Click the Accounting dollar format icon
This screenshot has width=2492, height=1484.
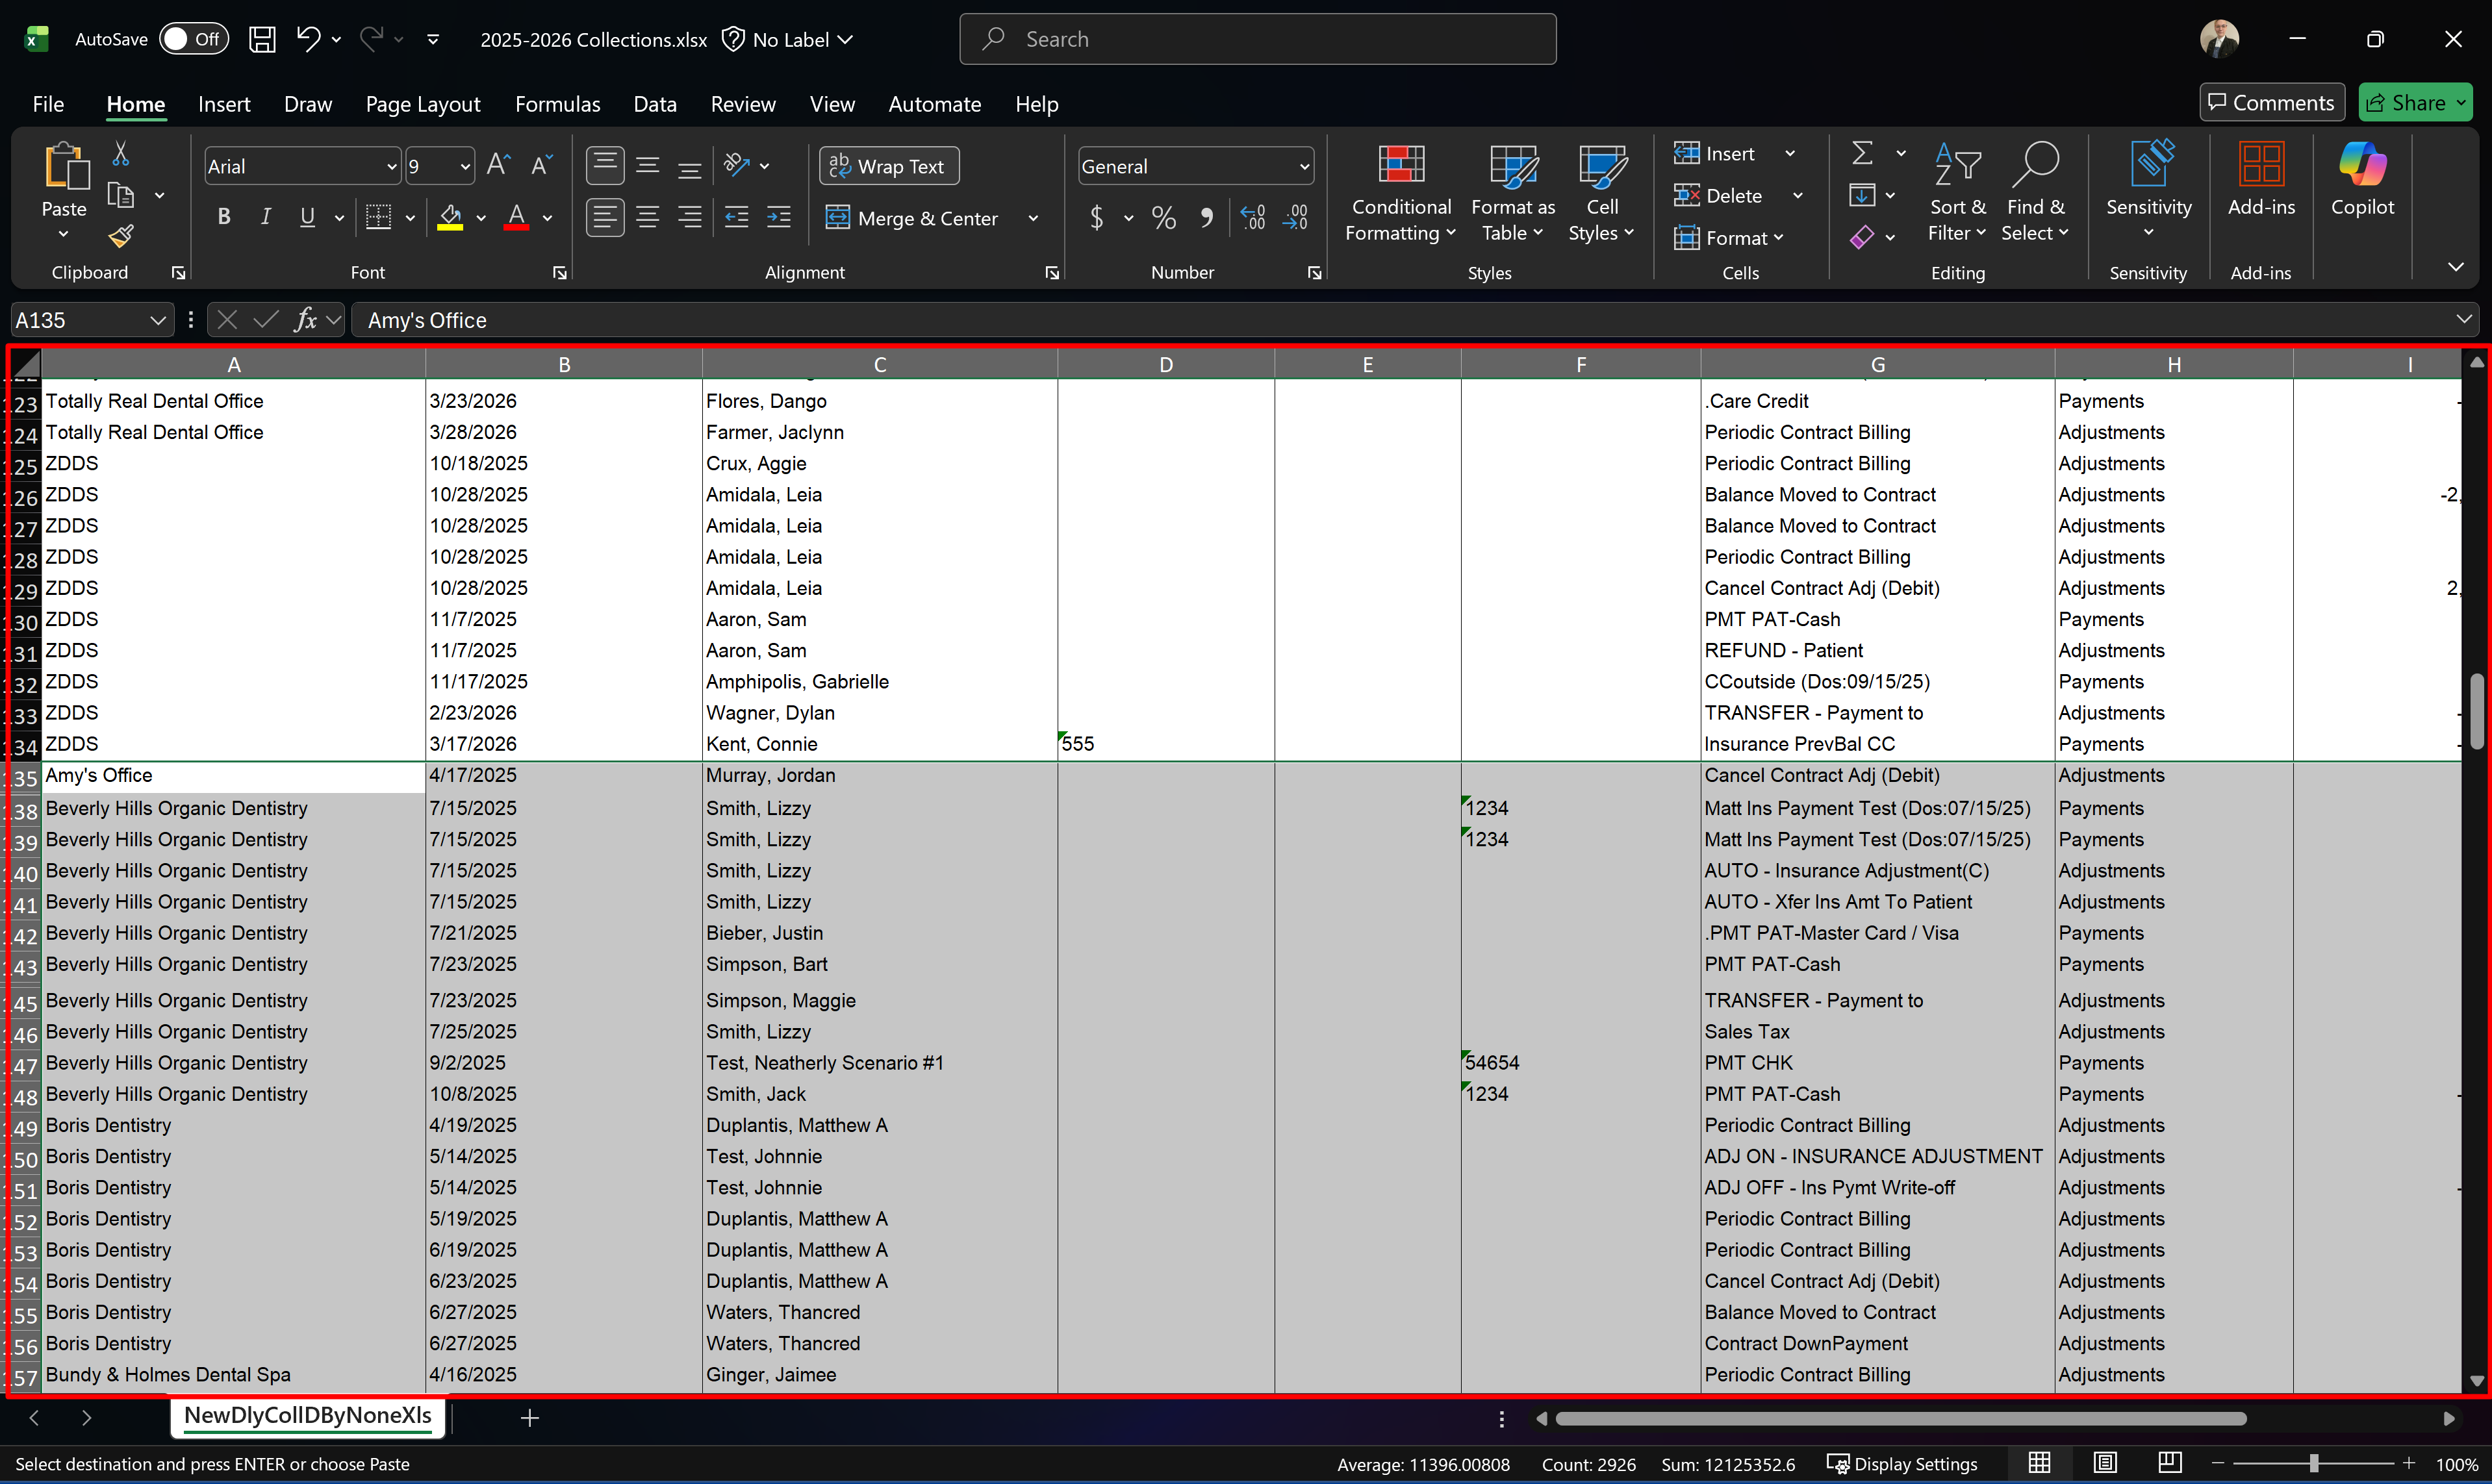1097,217
